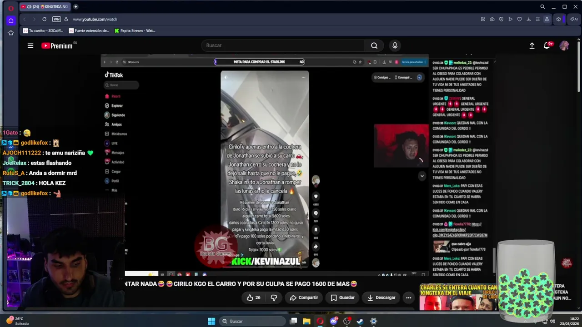Open the gear app in the taskbar
Image resolution: width=582 pixels, height=327 pixels.
point(373,322)
